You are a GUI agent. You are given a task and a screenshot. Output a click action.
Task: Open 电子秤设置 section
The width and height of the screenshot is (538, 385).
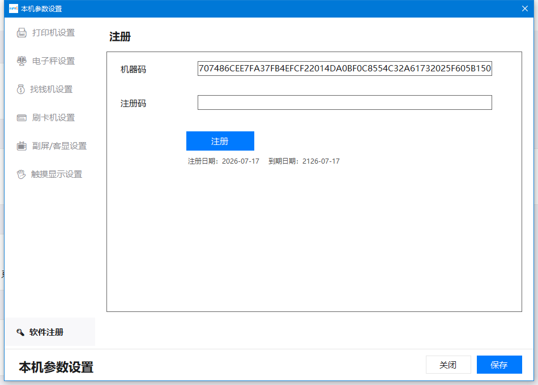(x=50, y=61)
